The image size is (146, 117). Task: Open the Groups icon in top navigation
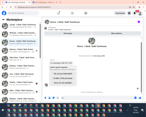[86, 13]
